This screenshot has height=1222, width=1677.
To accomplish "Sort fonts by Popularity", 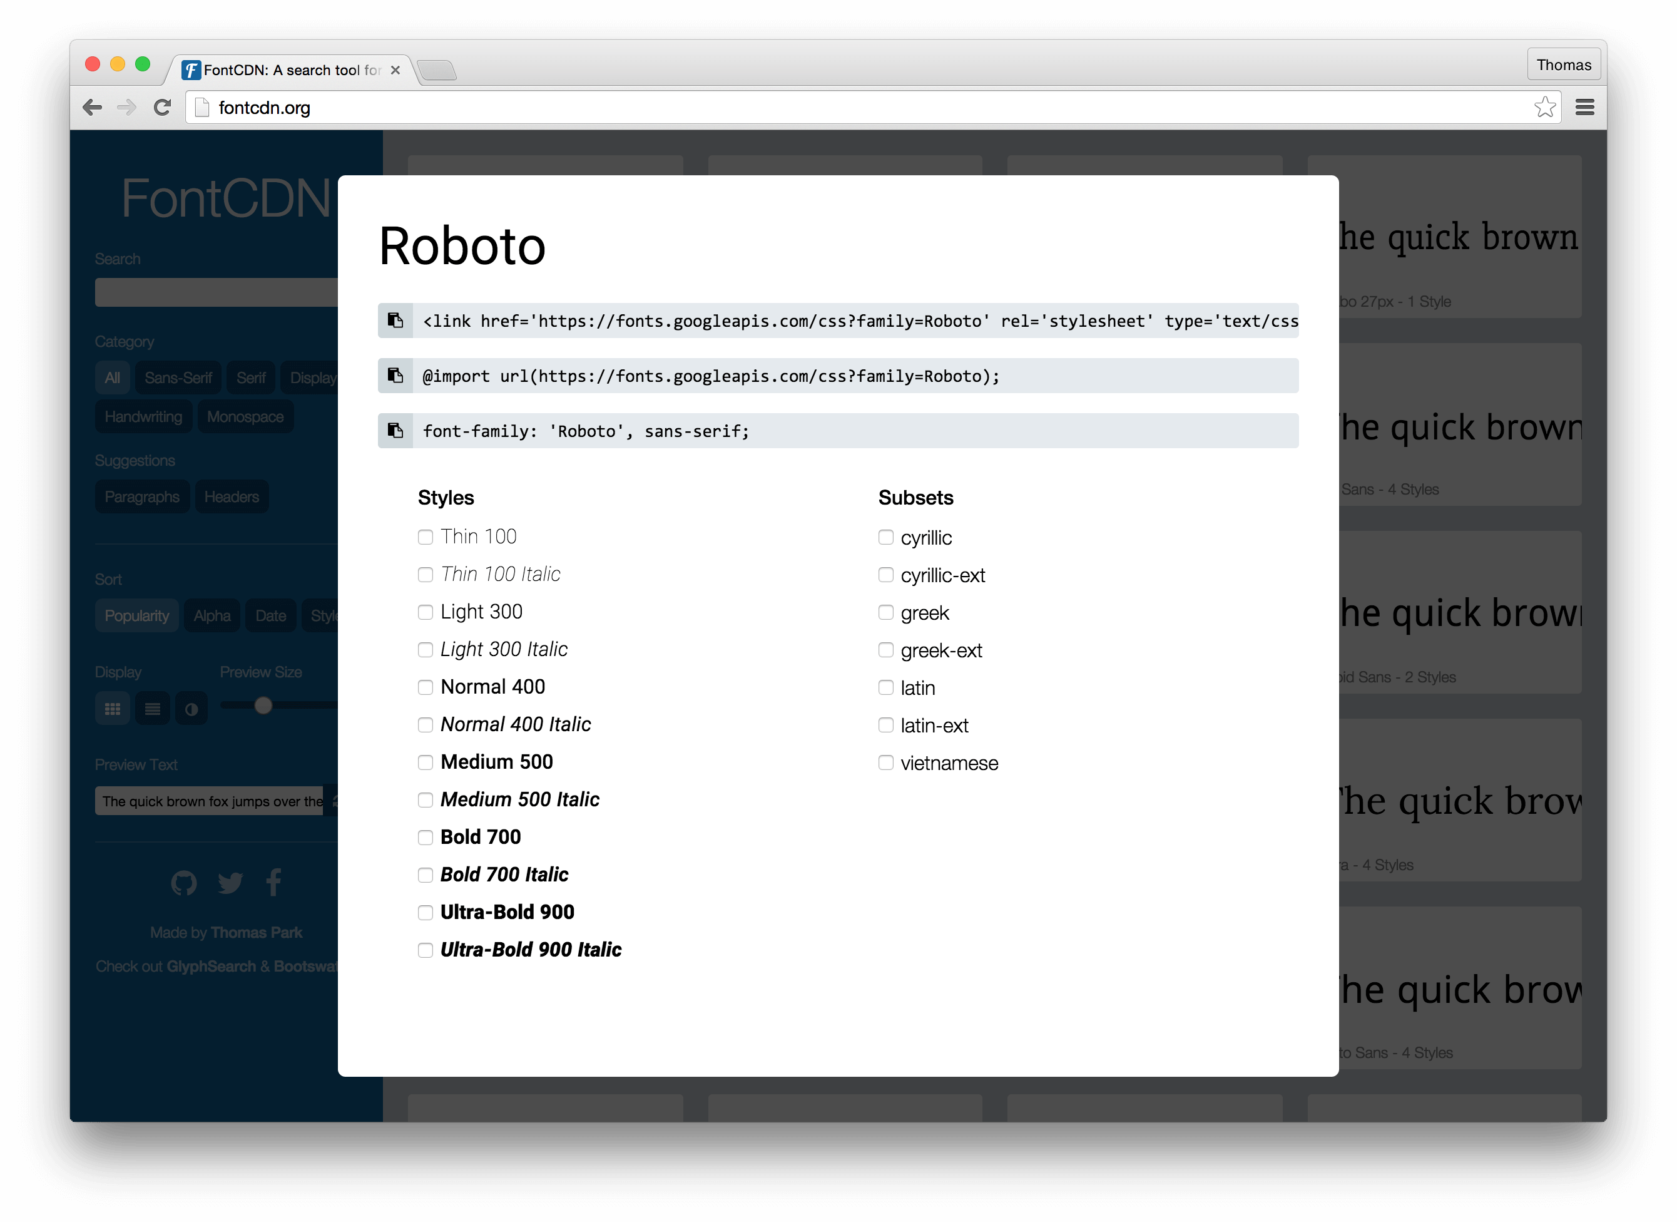I will point(137,615).
